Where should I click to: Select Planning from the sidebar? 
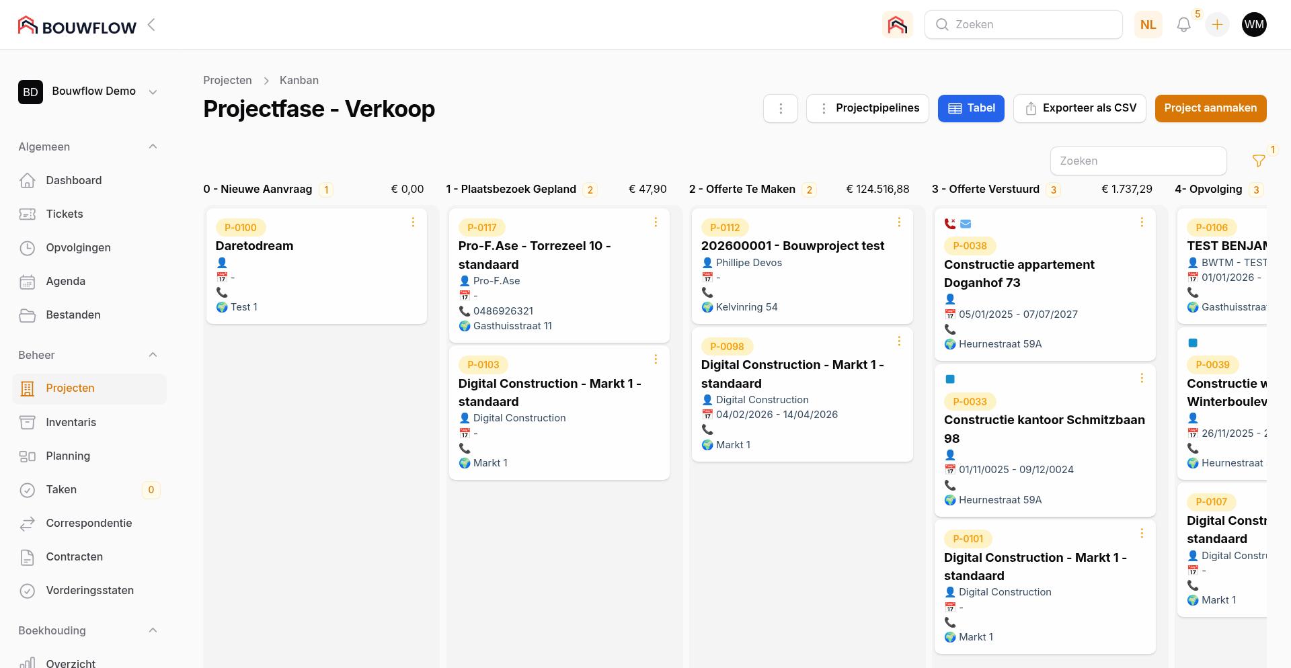point(67,456)
